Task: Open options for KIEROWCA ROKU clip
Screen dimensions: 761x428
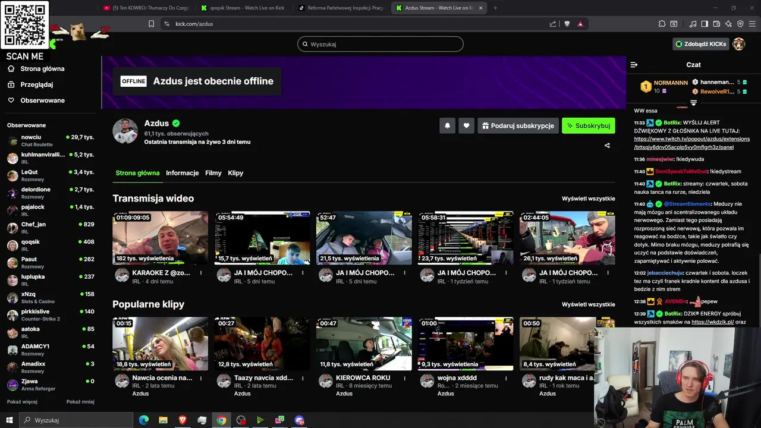Action: (404, 378)
